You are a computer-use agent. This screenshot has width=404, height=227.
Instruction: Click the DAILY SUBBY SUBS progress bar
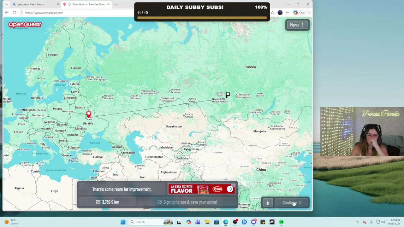[202, 18]
